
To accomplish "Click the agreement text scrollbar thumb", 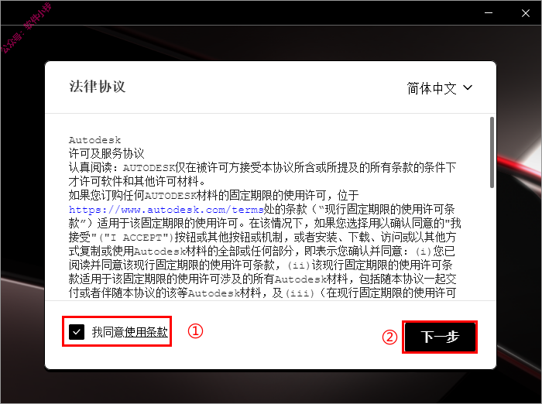I will (492, 152).
